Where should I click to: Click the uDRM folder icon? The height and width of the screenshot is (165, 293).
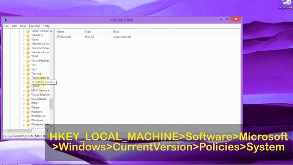coord(28,86)
